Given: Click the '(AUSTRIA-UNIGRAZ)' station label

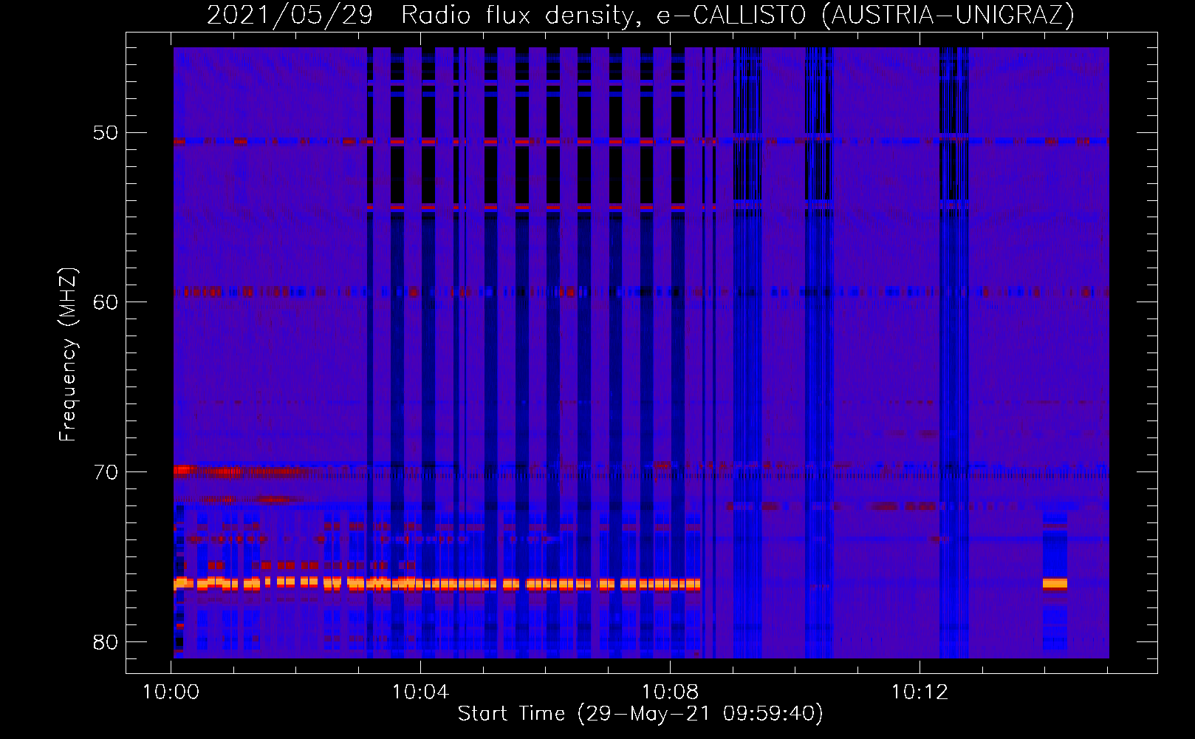Looking at the screenshot, I should (948, 16).
